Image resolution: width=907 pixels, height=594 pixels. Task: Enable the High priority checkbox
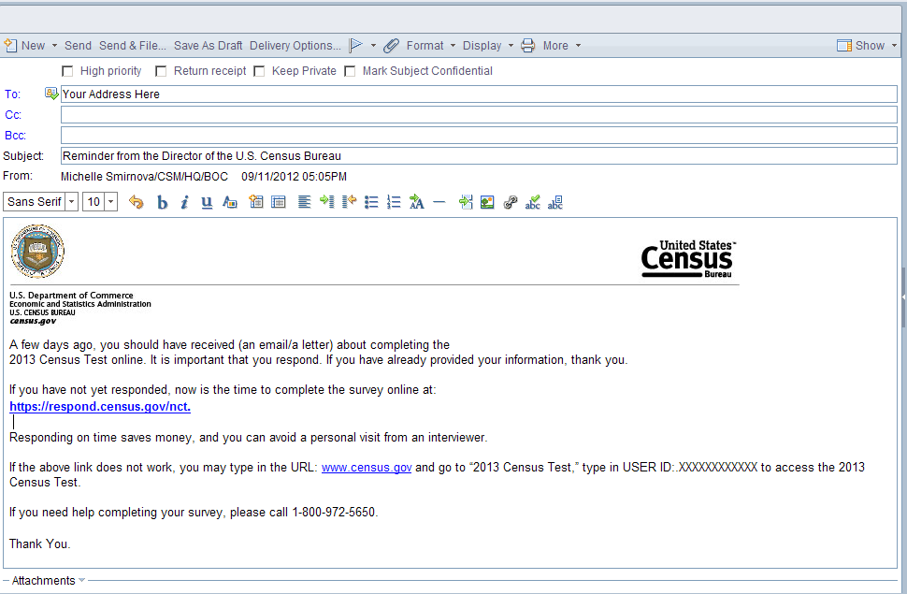pos(67,71)
